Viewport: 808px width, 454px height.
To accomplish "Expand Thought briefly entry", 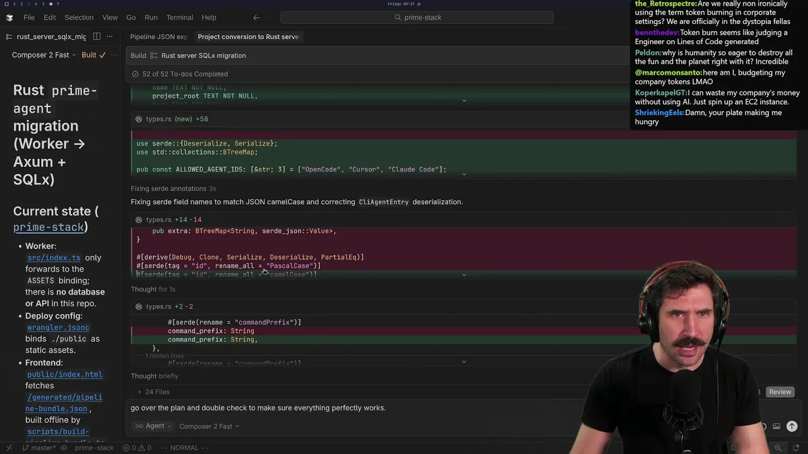I will pos(155,376).
